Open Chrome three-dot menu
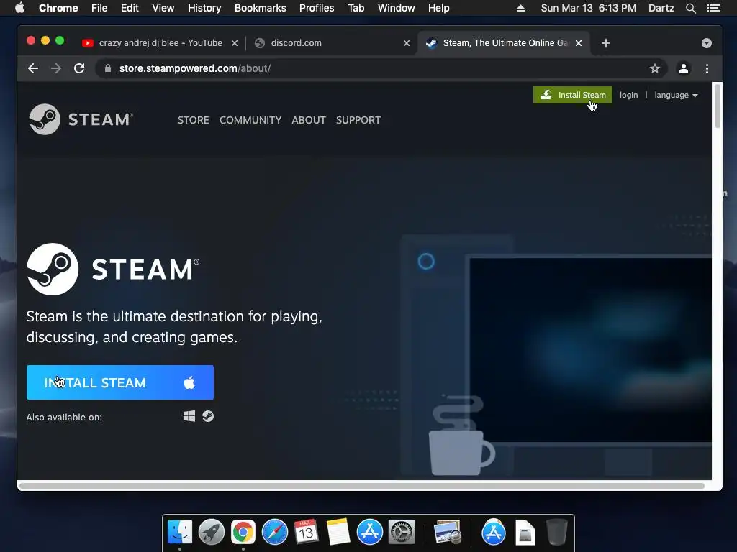The height and width of the screenshot is (552, 737). click(707, 68)
